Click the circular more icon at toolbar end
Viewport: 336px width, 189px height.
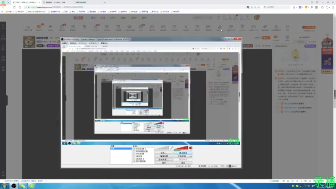(287, 26)
